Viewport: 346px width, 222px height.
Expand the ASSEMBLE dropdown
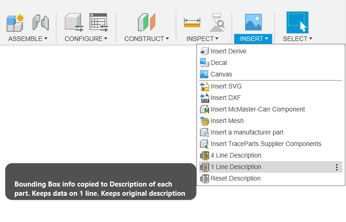[28, 39]
